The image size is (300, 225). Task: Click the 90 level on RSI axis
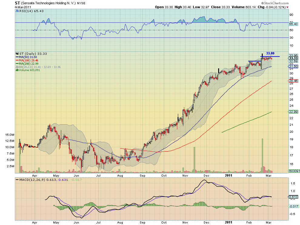click(291, 15)
